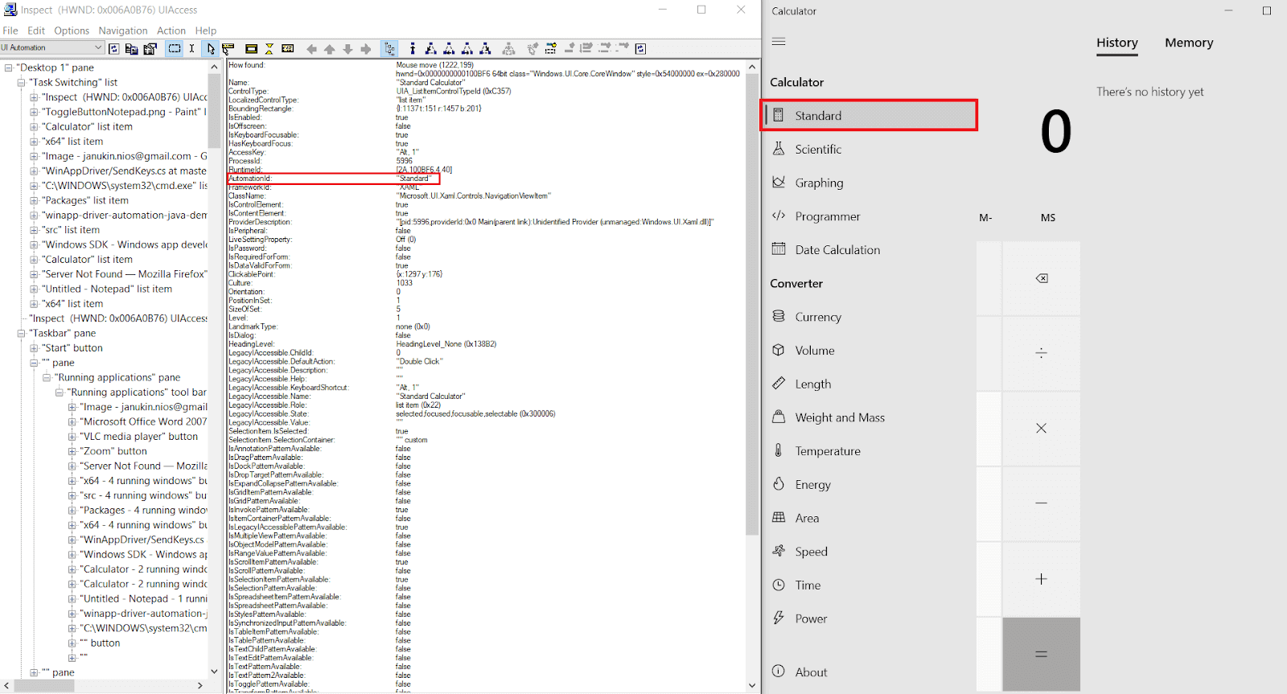Viewport: 1287px width, 694px height.
Task: Open the Options menu in Inspect
Action: (72, 31)
